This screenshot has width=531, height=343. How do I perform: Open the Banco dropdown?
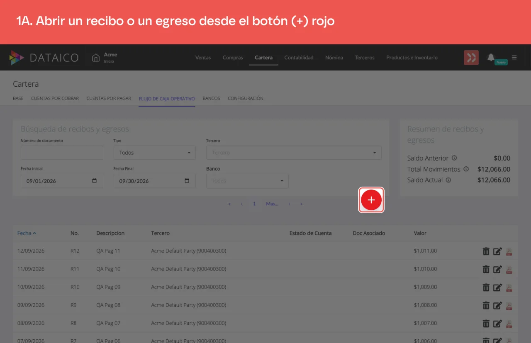click(247, 181)
